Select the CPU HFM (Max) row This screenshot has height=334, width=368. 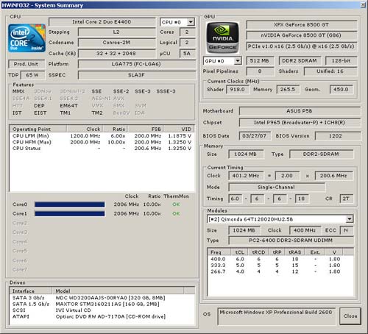pyautogui.click(x=102, y=142)
